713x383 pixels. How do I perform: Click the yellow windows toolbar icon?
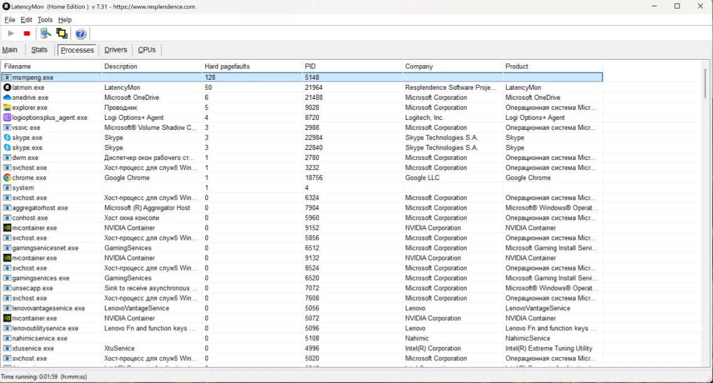click(62, 33)
